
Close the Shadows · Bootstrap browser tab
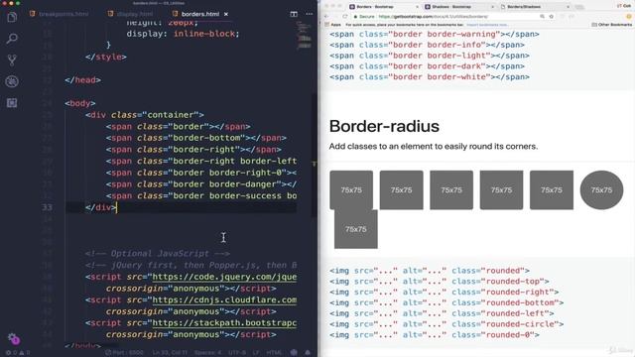[492, 7]
